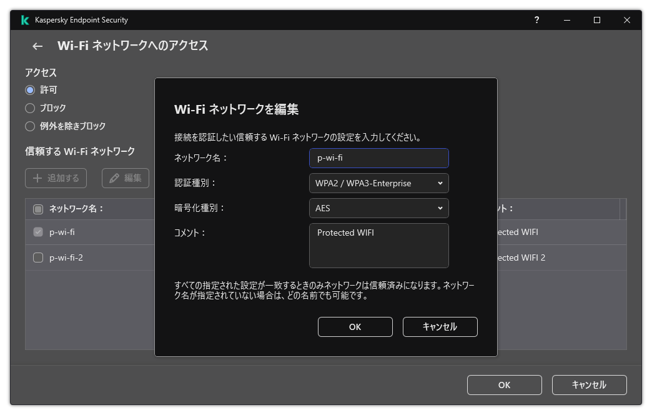Click the back arrow next to Wi-Fi ネットワークへのアクセス
652x415 pixels.
tap(36, 46)
